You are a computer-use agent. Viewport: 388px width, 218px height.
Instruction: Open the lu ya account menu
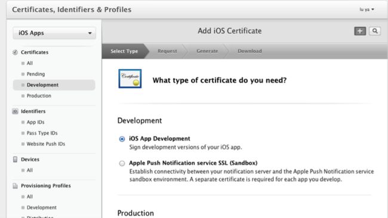coord(367,10)
